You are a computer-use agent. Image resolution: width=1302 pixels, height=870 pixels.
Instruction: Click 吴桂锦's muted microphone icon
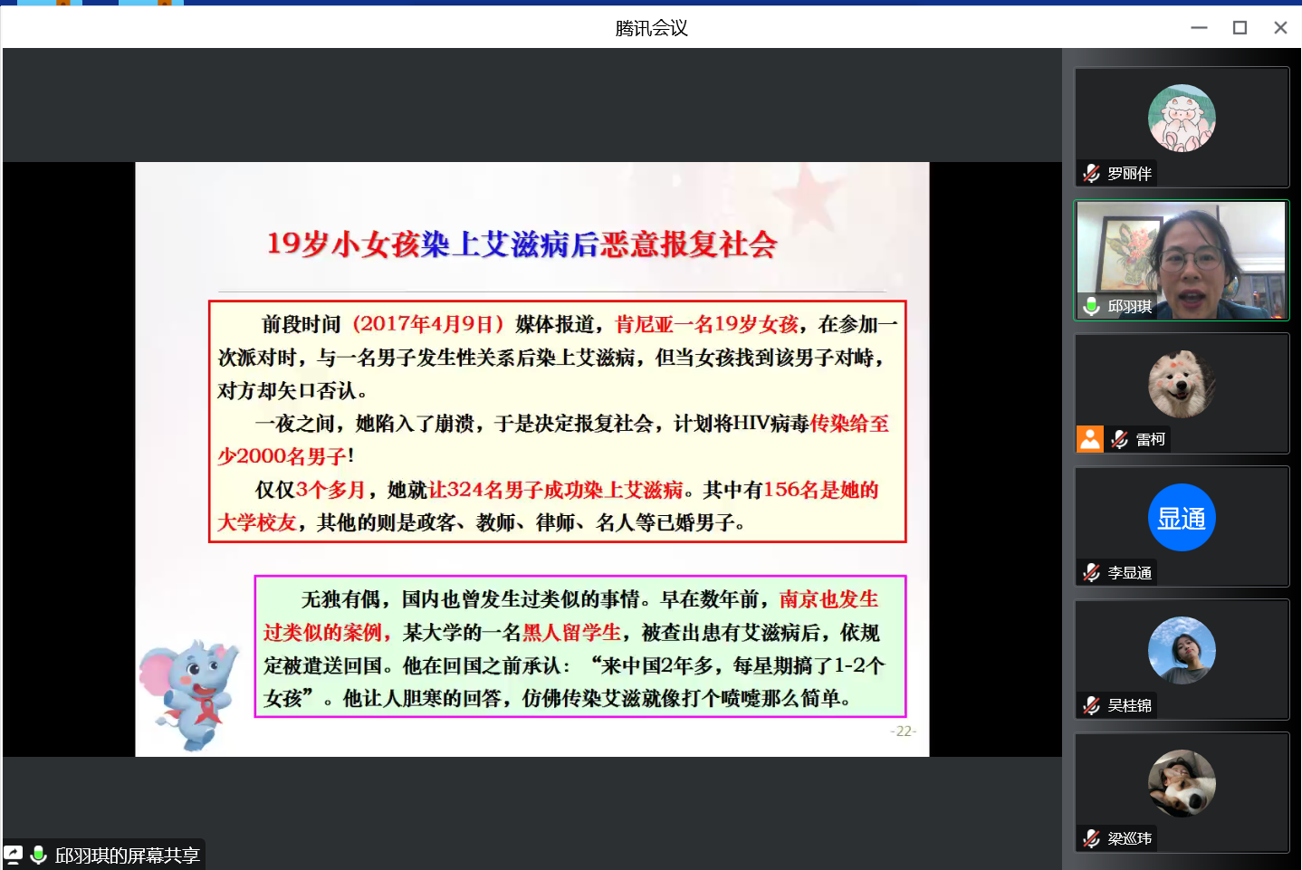point(1091,705)
